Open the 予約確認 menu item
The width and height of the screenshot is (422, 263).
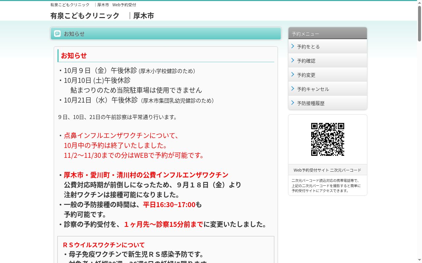(x=328, y=60)
